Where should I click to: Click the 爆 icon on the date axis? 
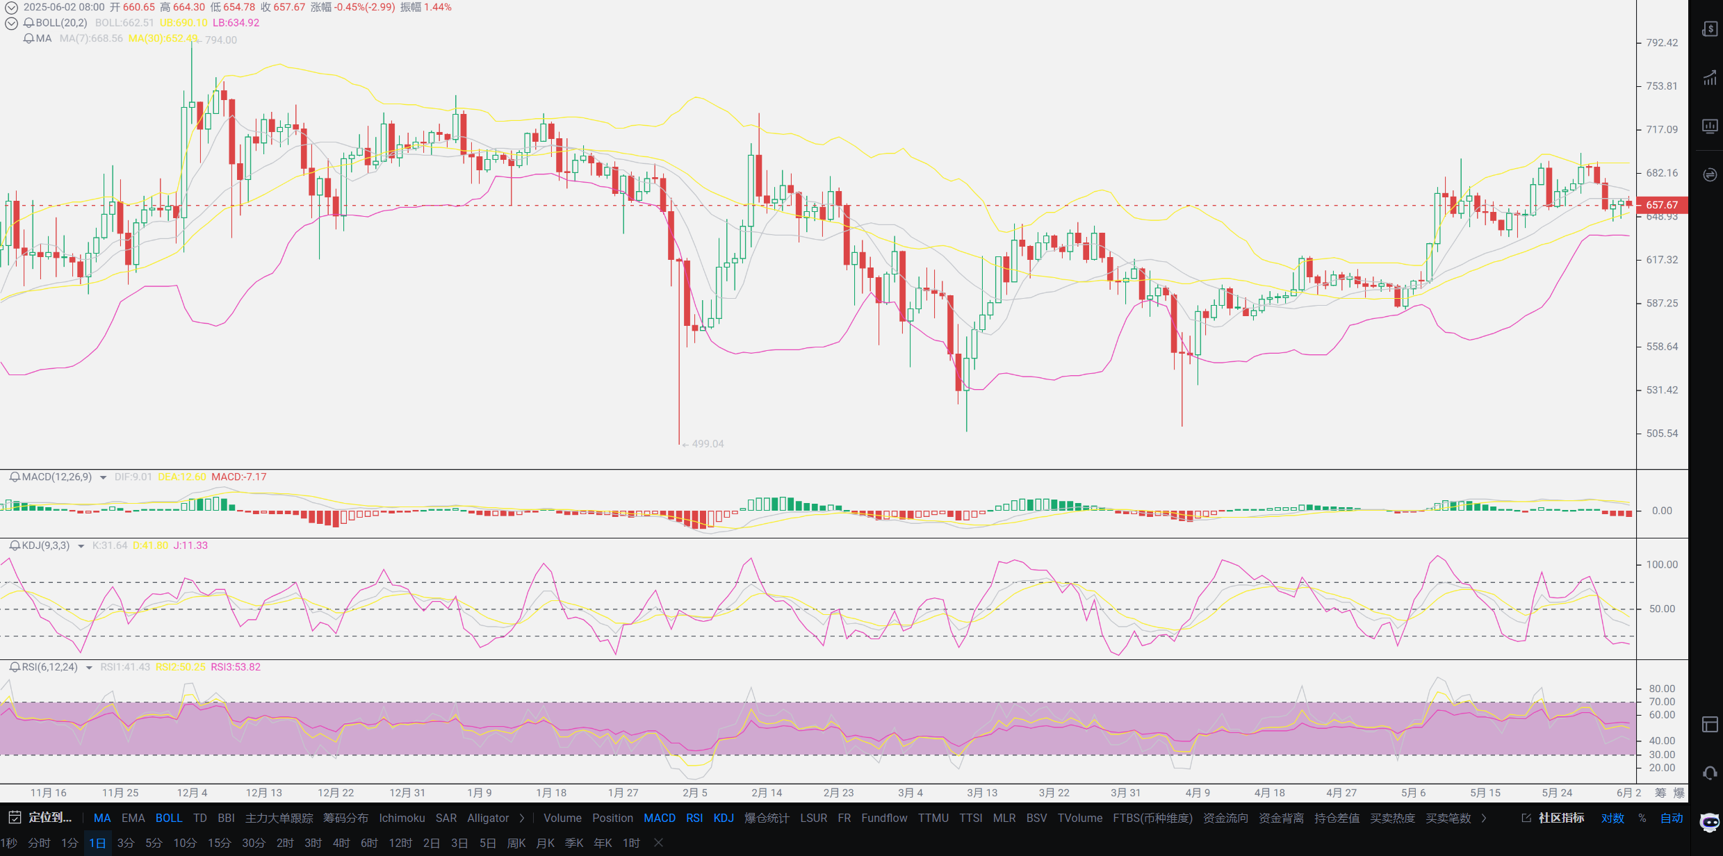coord(1679,793)
